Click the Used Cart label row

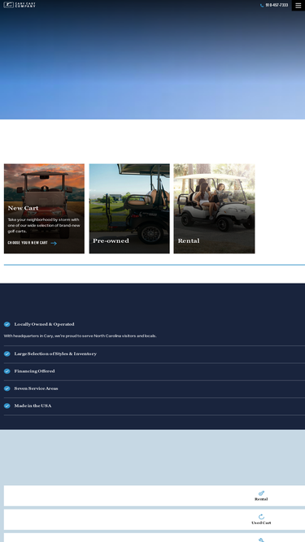coord(155,519)
